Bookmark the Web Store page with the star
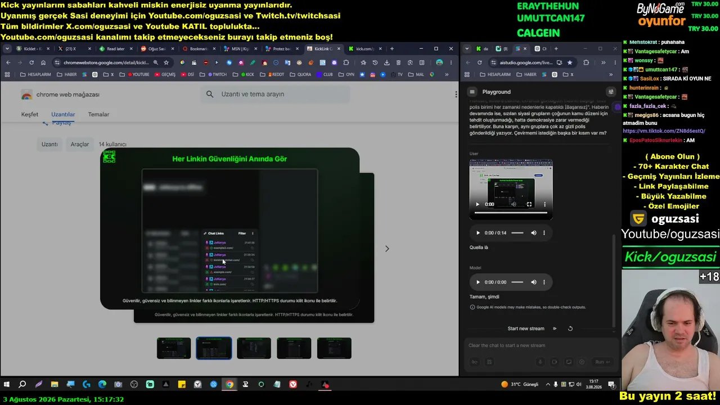Image resolution: width=720 pixels, height=405 pixels. click(166, 62)
